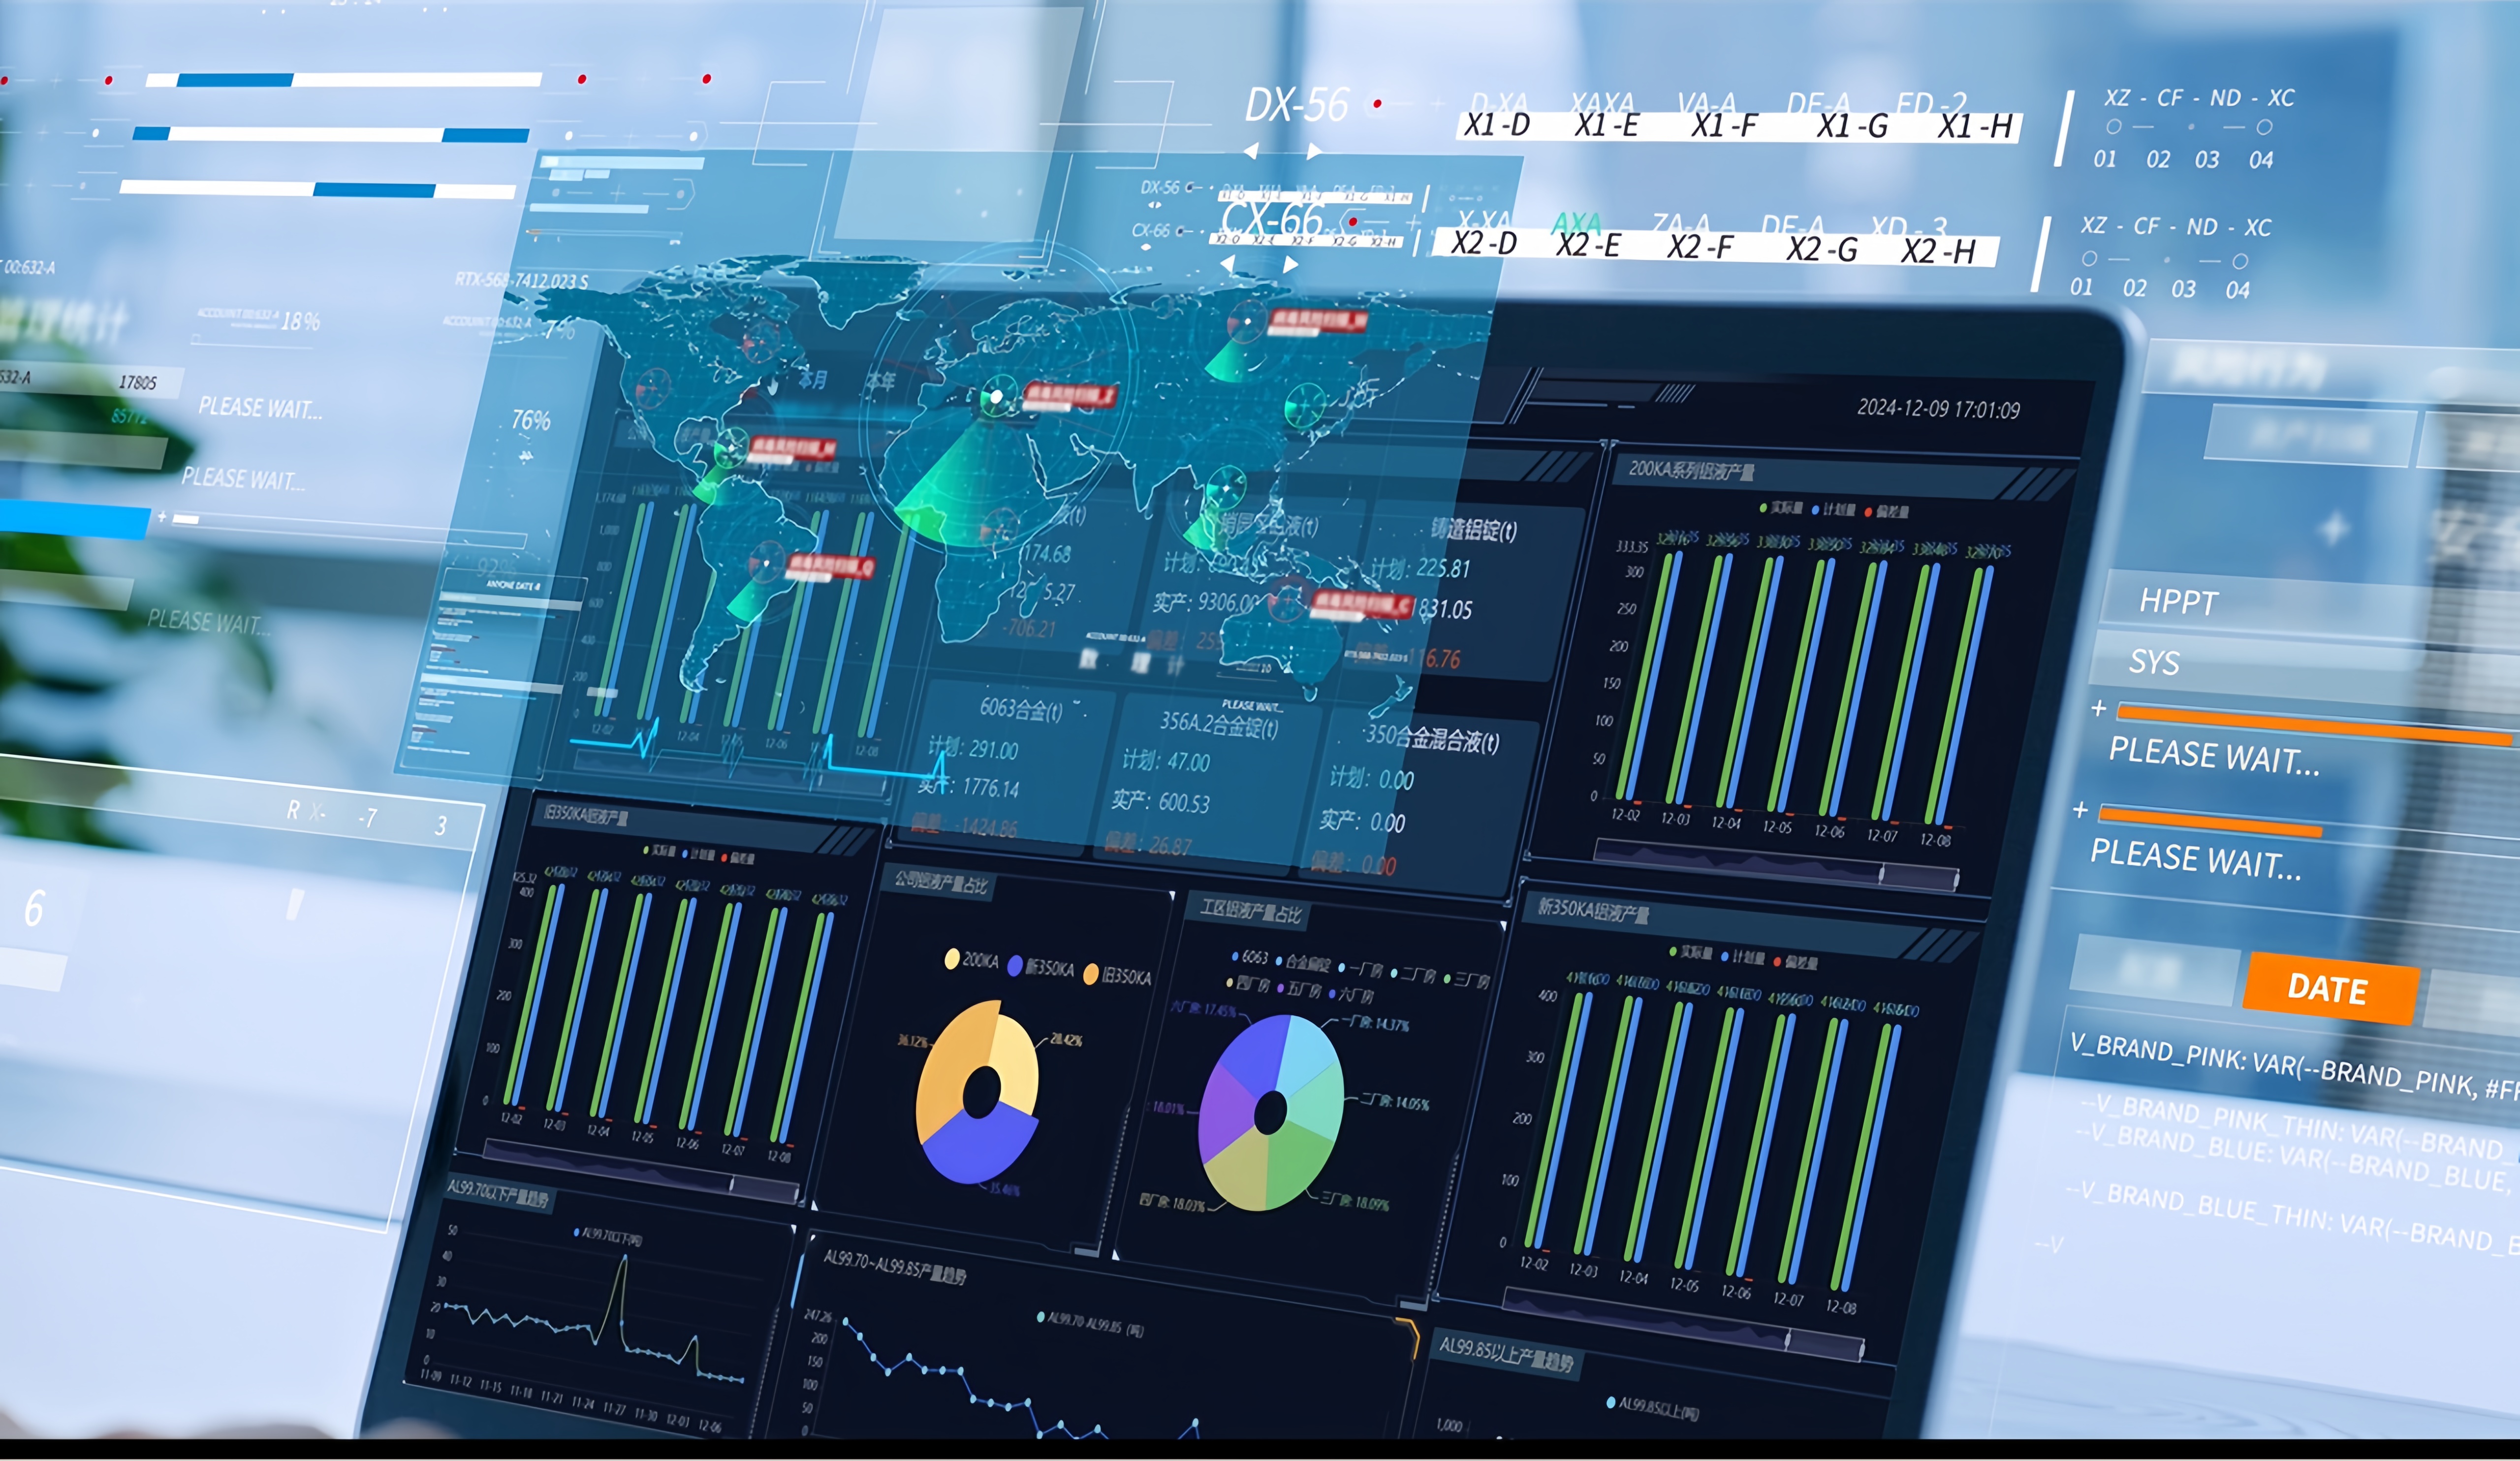Screen dimensions: 2520x1461
Task: Click the value 计划: 225.81
Action: pos(1420,568)
